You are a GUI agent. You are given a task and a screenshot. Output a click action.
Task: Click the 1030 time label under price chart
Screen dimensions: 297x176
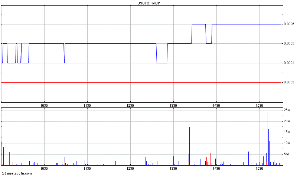coord(44,106)
